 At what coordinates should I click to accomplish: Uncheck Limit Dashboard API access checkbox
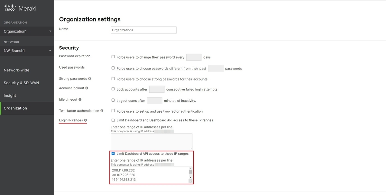(113, 153)
